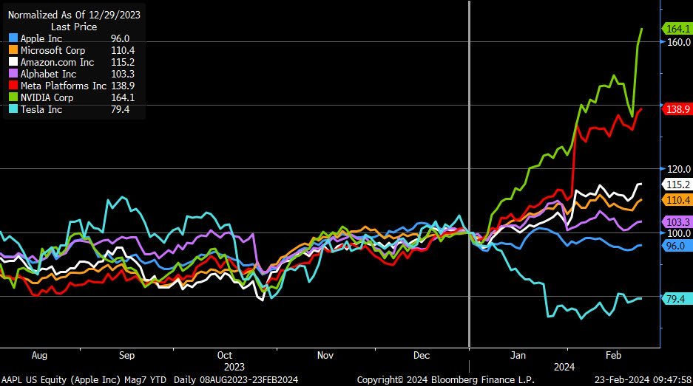
Task: Click the Jan month label on time axis
Action: (x=518, y=356)
